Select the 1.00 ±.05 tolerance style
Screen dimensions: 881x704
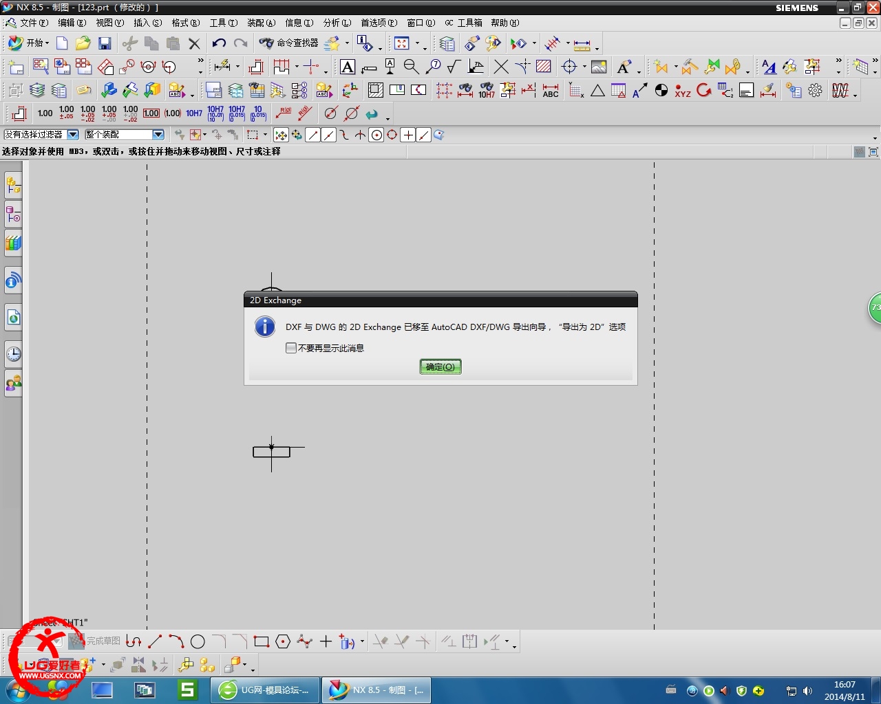[67, 113]
